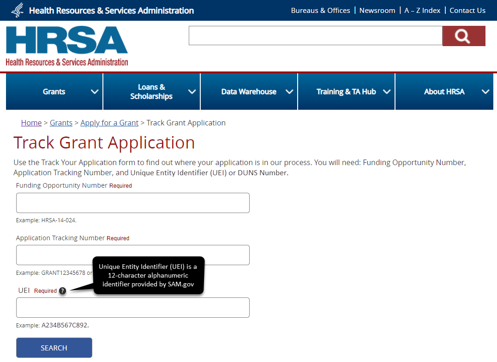The image size is (497, 362).
Task: Open the Training & TA Hub menu
Action: [x=346, y=91]
